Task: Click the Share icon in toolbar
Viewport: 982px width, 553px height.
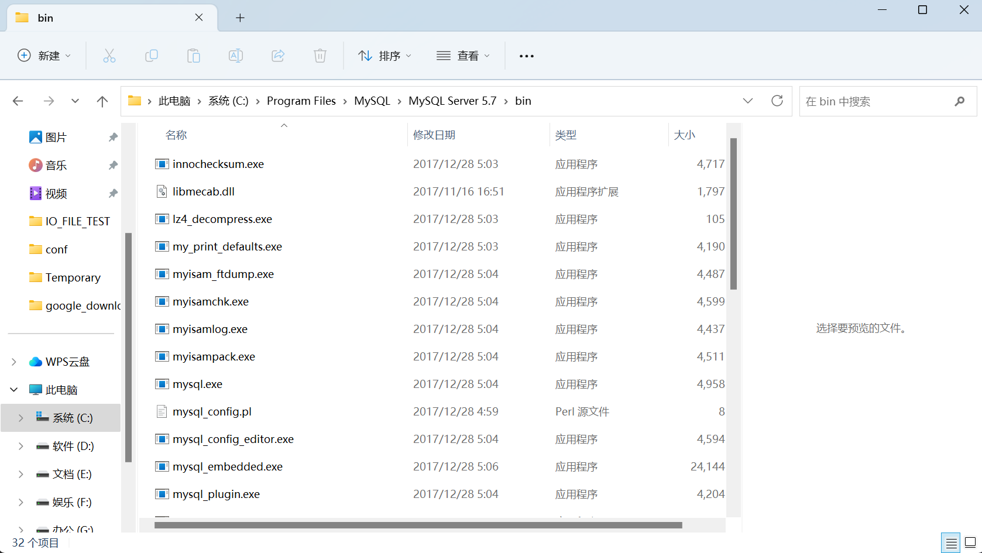Action: point(278,56)
